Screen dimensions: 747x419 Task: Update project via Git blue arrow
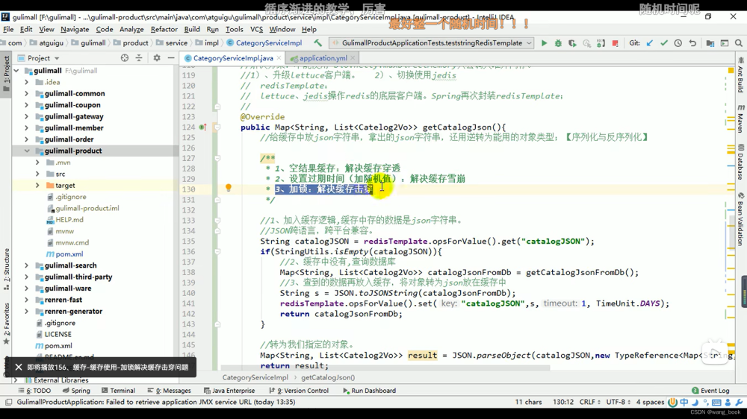[x=650, y=43]
